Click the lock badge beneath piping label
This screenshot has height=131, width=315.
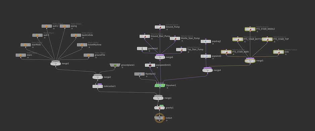[72, 28]
